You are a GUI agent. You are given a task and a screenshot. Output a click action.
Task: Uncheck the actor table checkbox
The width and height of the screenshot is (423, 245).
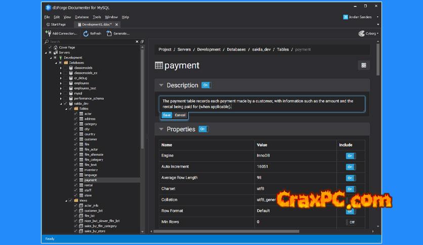75,114
